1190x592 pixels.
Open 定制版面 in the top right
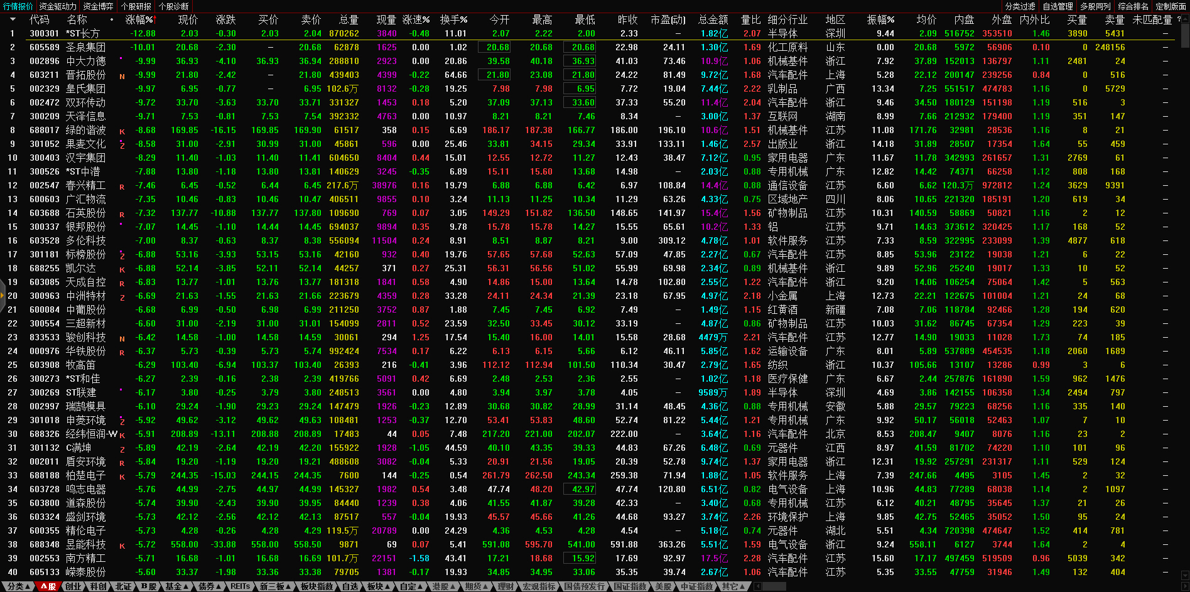(1171, 6)
